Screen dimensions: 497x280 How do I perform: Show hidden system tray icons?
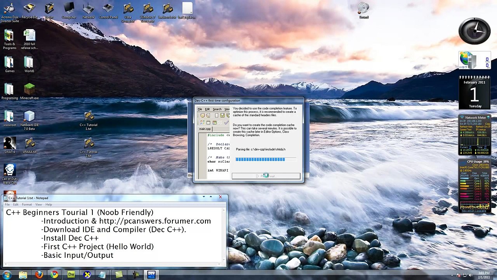(x=453, y=275)
